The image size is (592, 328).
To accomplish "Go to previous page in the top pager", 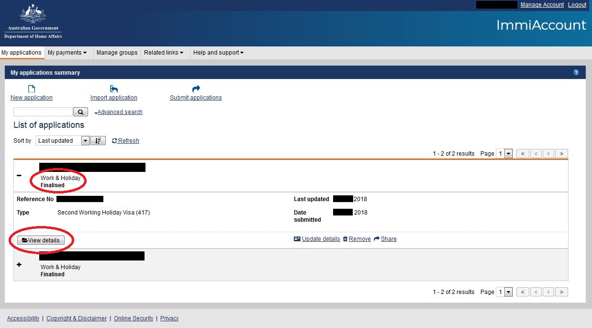I will pyautogui.click(x=536, y=154).
